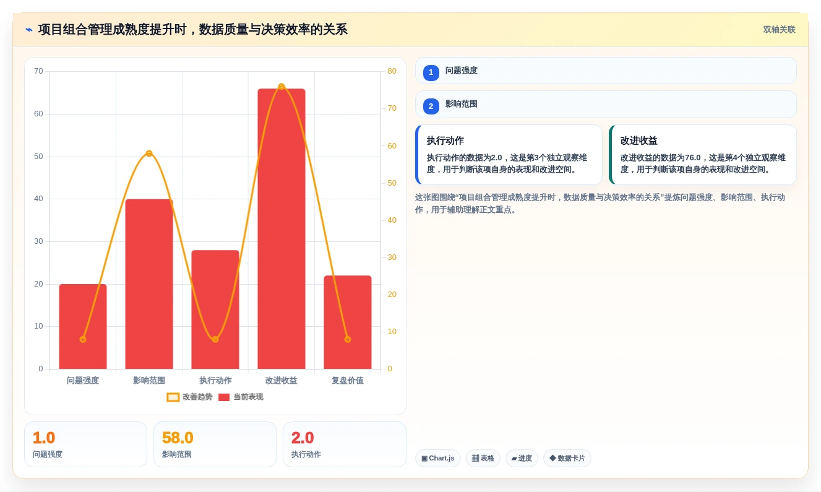Click the 影响范围 x-axis label
The height and width of the screenshot is (492, 821).
pyautogui.click(x=149, y=381)
